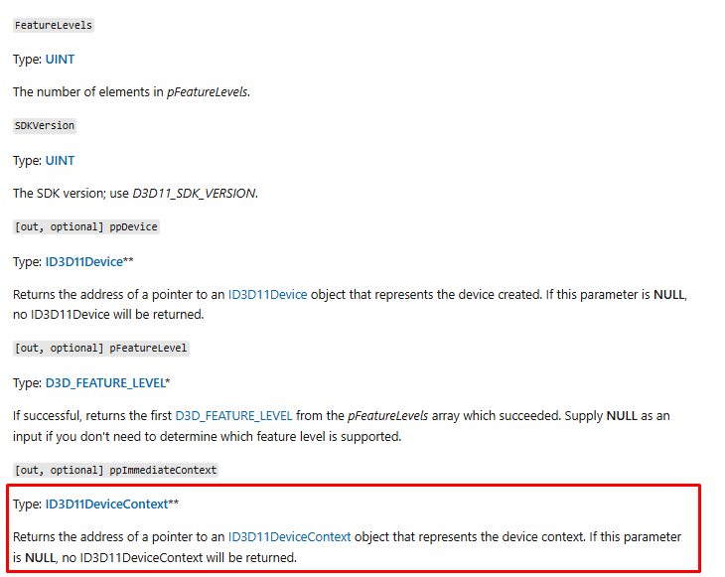
Task: Open the UINT link below SDKVersion
Action: pyautogui.click(x=60, y=161)
